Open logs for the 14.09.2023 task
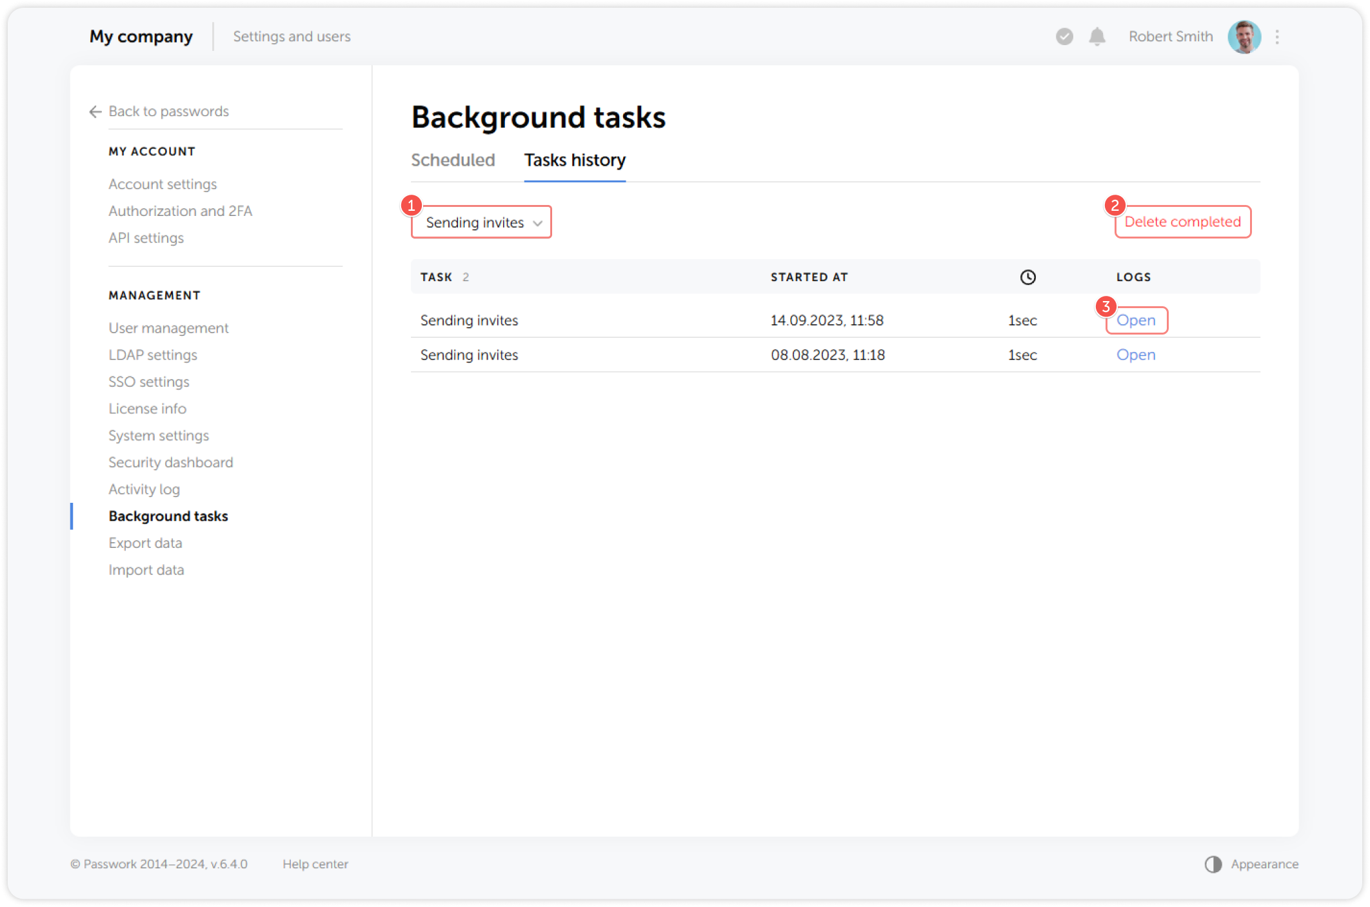The height and width of the screenshot is (907, 1370). [1136, 320]
